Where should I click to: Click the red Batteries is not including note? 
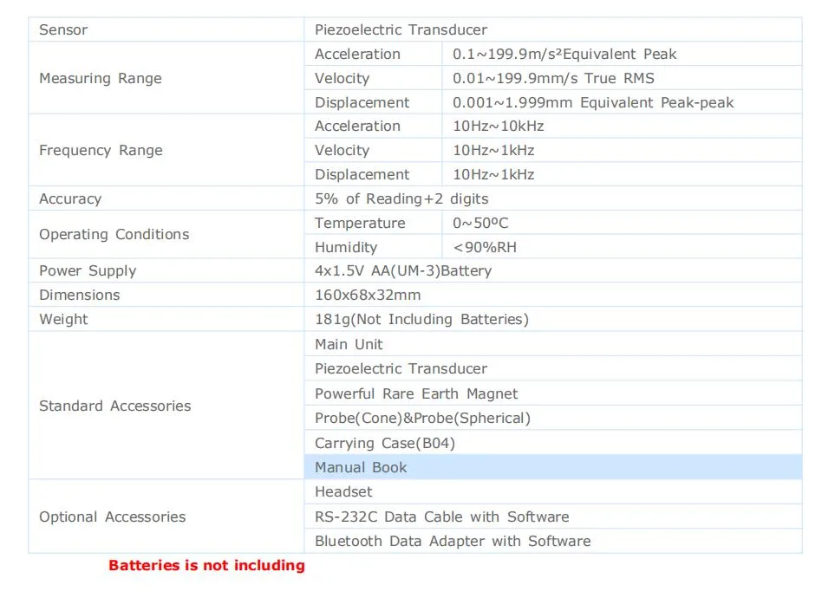(x=206, y=565)
